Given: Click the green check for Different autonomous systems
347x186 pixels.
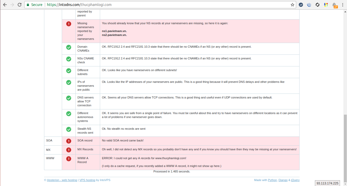Looking at the screenshot, I should [x=69, y=114].
